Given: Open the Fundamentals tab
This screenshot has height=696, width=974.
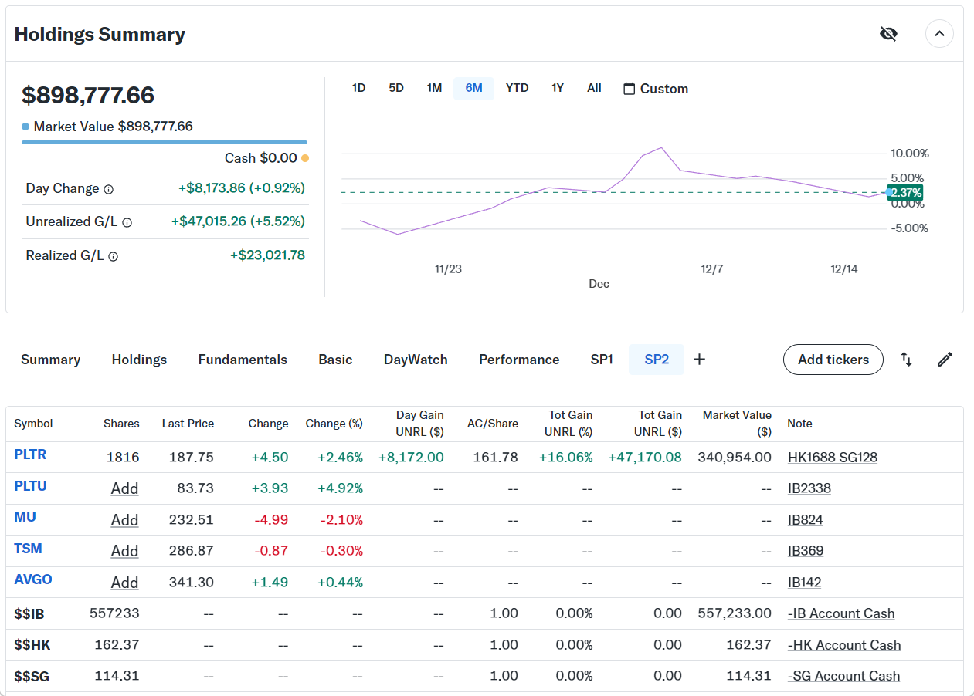Looking at the screenshot, I should [243, 360].
